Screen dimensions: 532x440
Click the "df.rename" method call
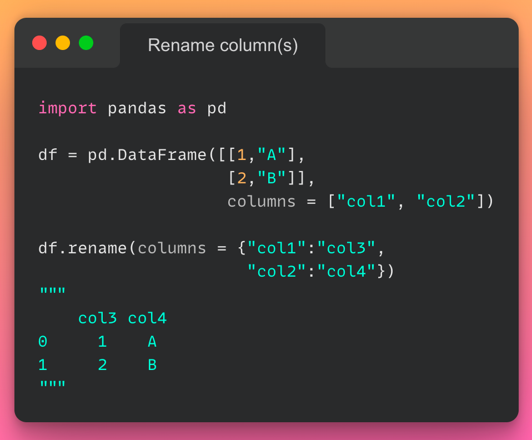pyautogui.click(x=83, y=248)
